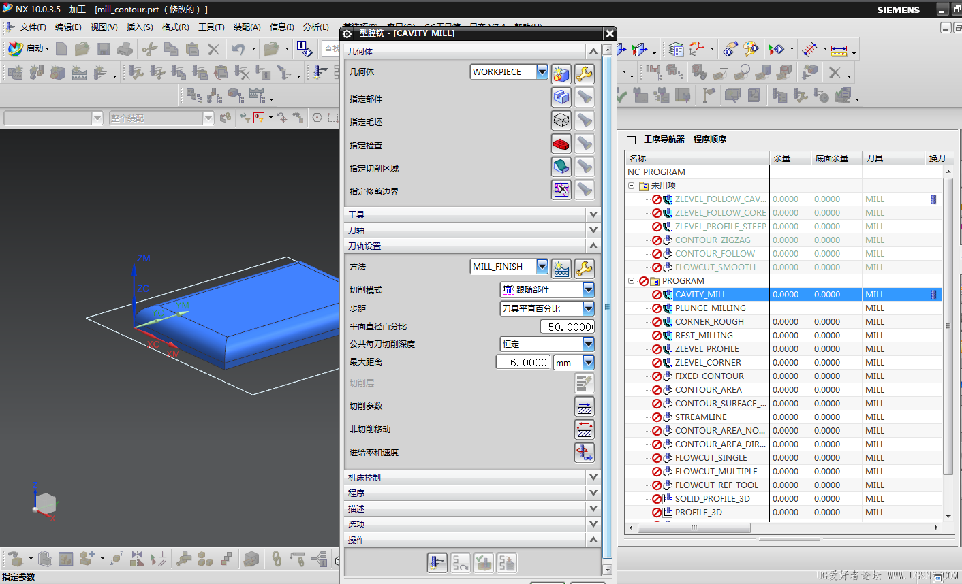Viewport: 962px width, 584px height.
Task: Click the 指定检查 check geometry icon
Action: tap(561, 144)
